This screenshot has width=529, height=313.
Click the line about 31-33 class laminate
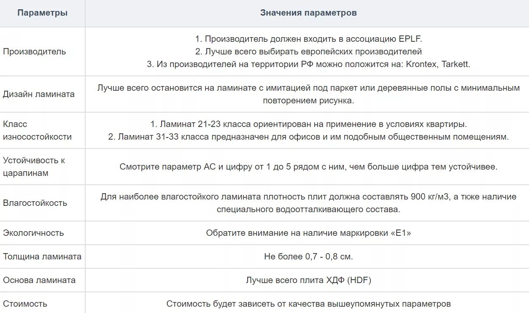(x=308, y=137)
